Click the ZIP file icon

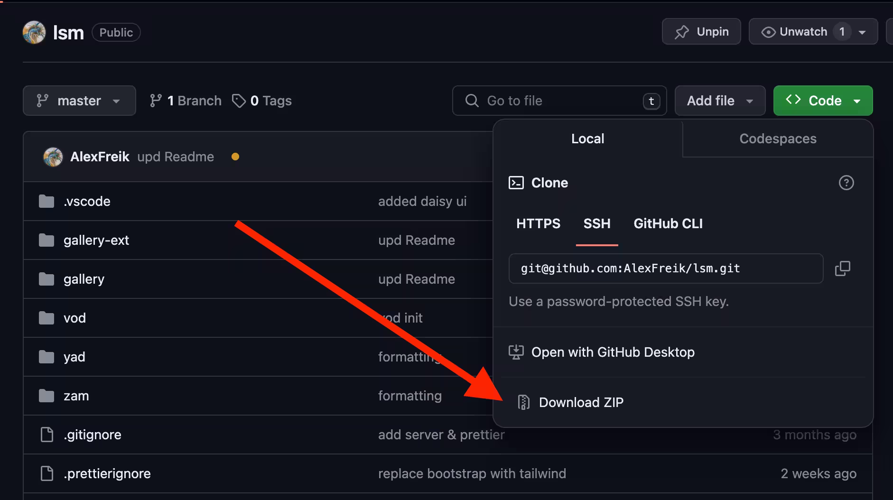[523, 402]
